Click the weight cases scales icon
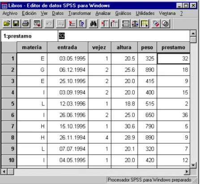This screenshot has height=184, width=200. (135, 24)
